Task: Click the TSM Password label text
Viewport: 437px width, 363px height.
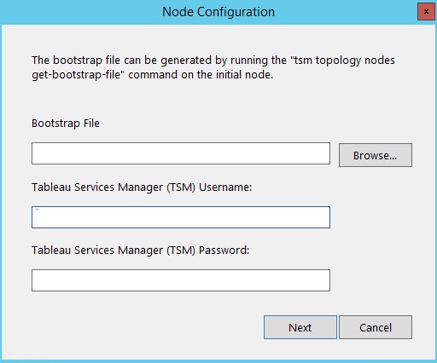Action: (141, 251)
